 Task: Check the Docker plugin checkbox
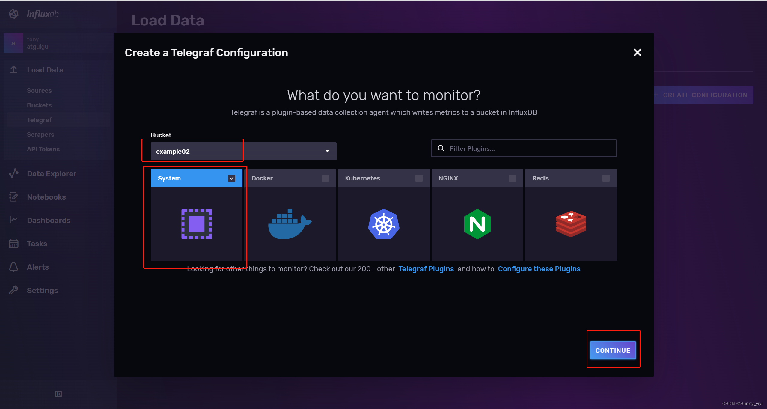[325, 178]
